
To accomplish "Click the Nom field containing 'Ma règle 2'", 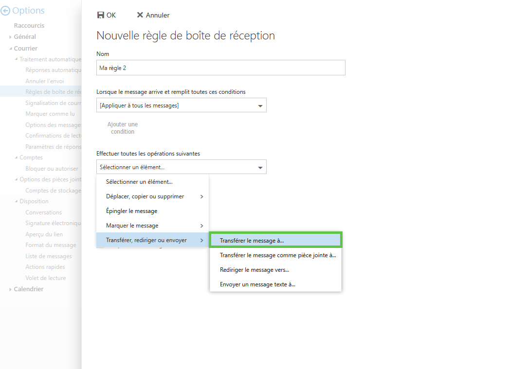I will [220, 68].
